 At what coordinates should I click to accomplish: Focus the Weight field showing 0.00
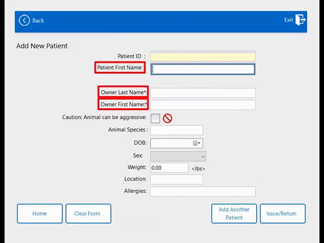point(169,168)
